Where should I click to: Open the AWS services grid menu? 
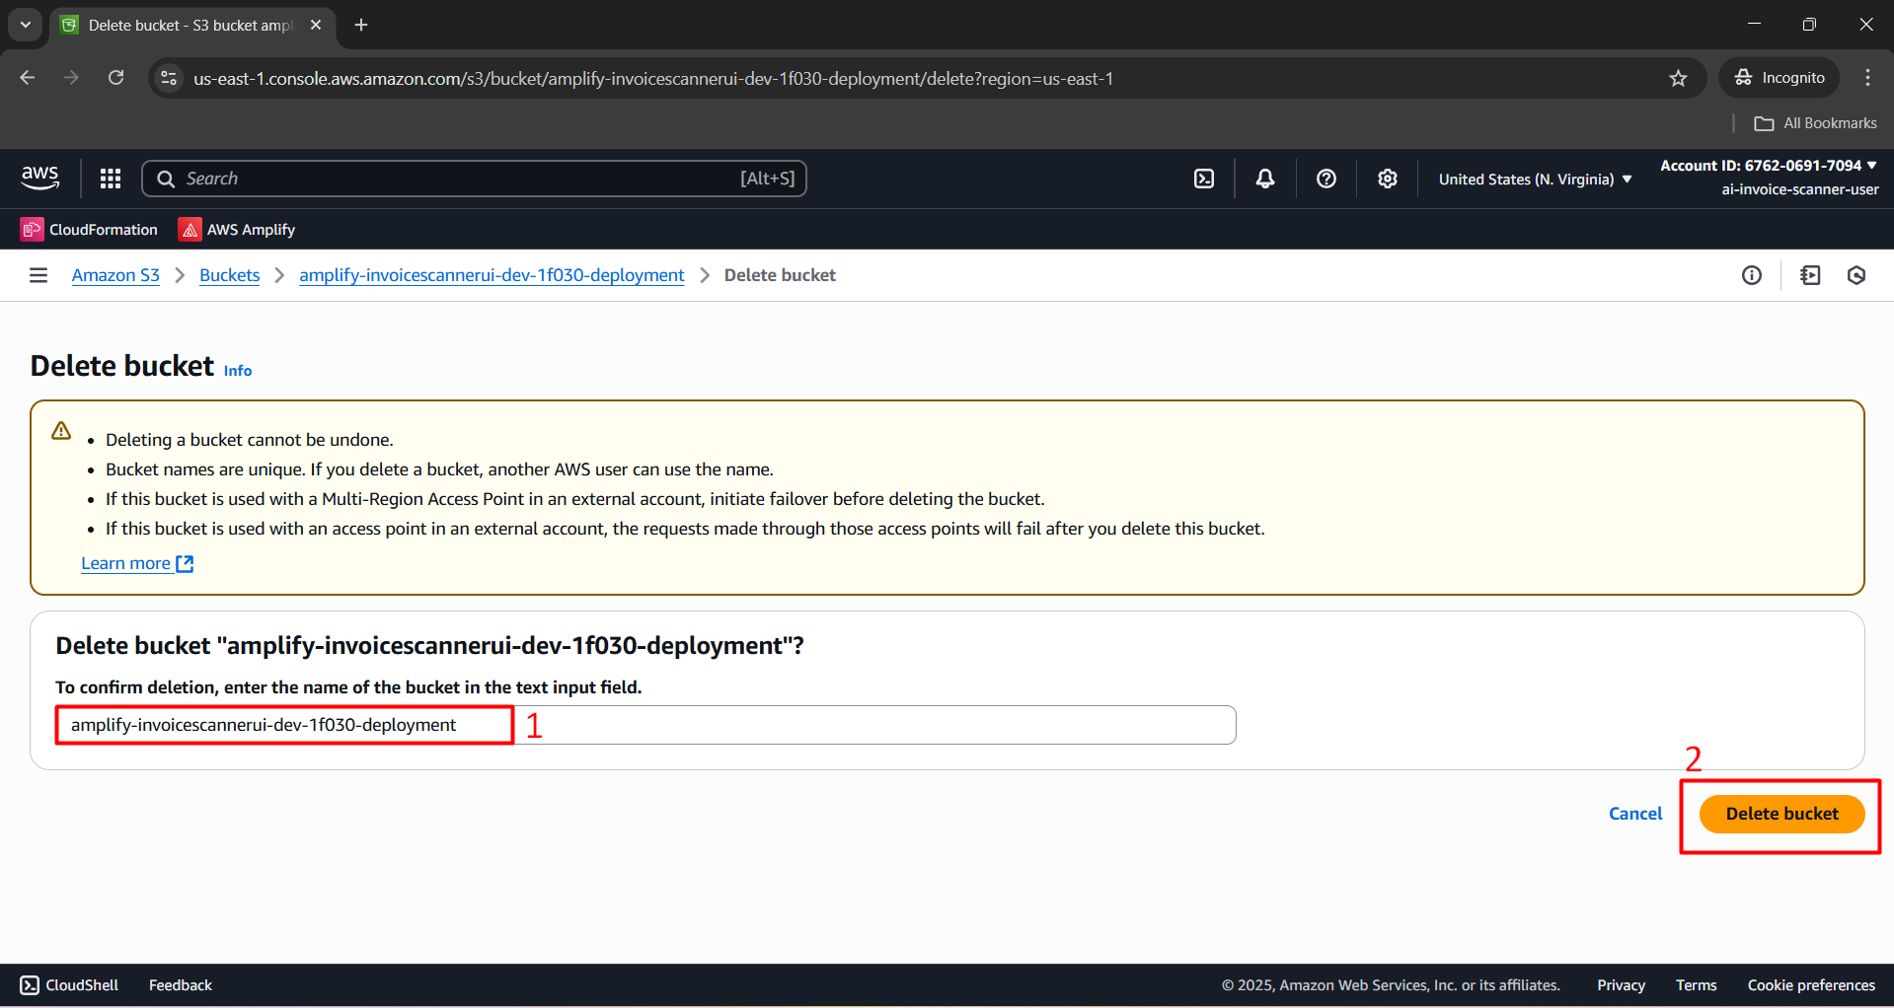click(111, 179)
